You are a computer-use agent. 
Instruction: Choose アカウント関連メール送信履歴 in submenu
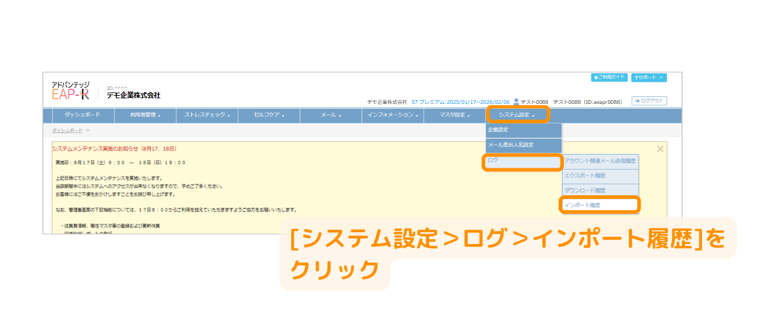[600, 161]
